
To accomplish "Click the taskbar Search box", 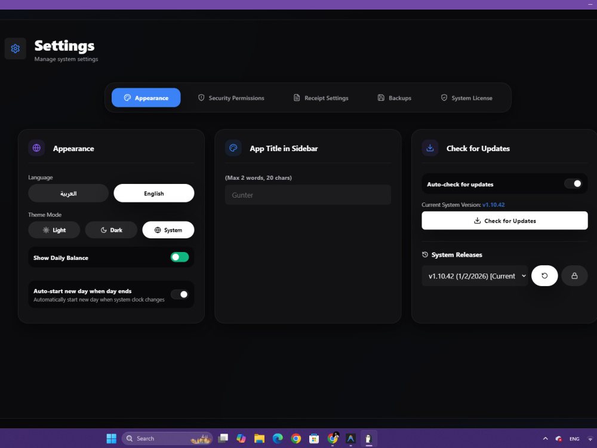I will coord(167,438).
